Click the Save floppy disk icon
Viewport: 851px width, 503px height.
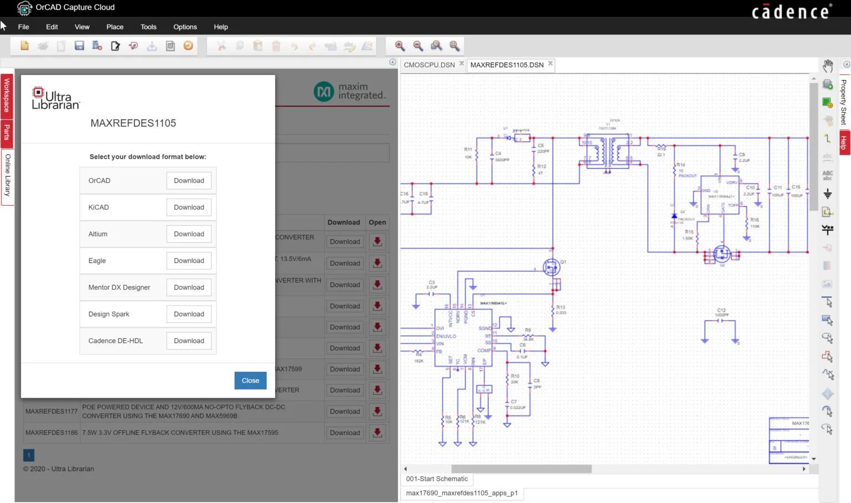79,46
